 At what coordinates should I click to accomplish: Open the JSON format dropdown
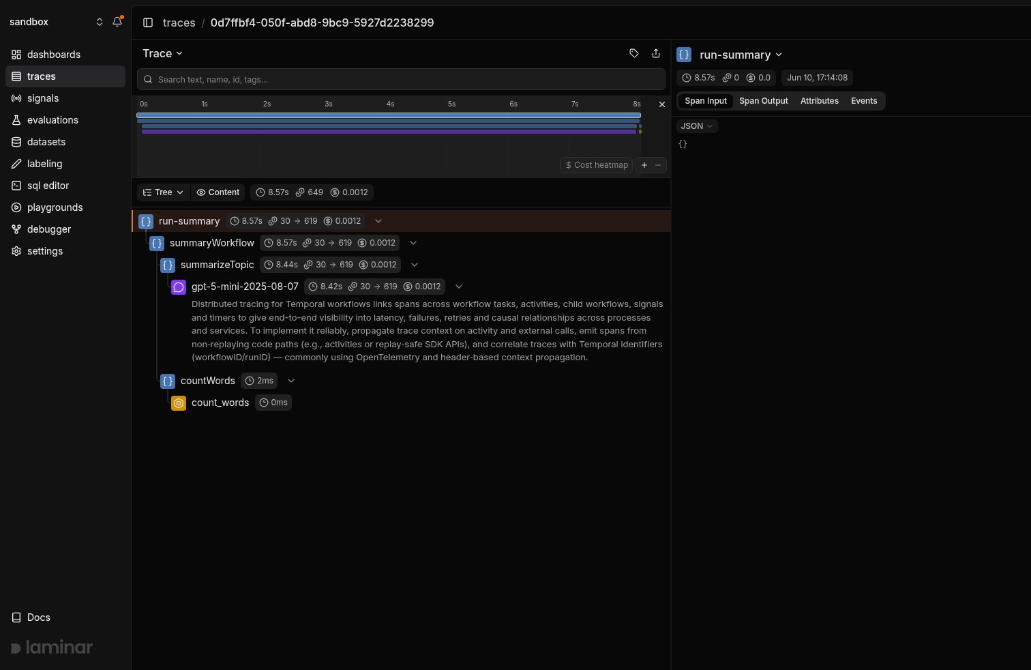697,126
